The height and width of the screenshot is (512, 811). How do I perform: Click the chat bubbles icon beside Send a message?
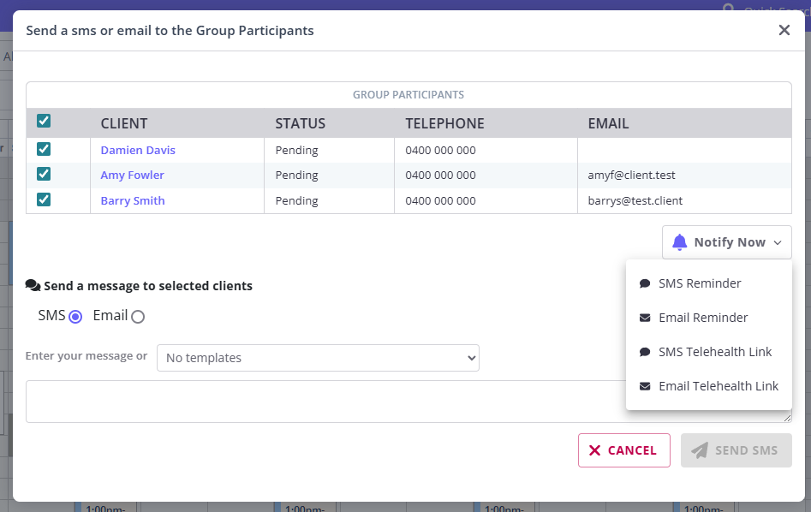[x=33, y=286]
